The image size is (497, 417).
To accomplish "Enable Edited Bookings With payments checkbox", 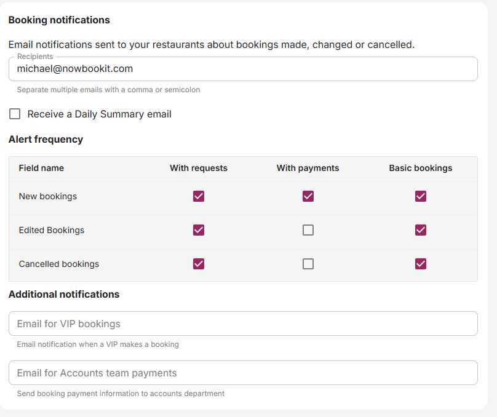I will click(x=308, y=230).
